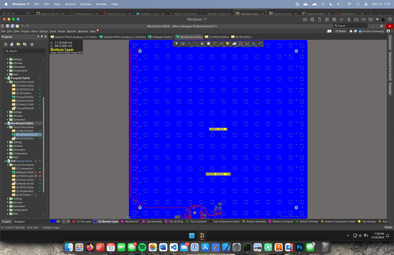Viewport: 394px width, 255px height.
Task: Switch to AirReader.PcbDoc document tab
Action: pyautogui.click(x=160, y=37)
